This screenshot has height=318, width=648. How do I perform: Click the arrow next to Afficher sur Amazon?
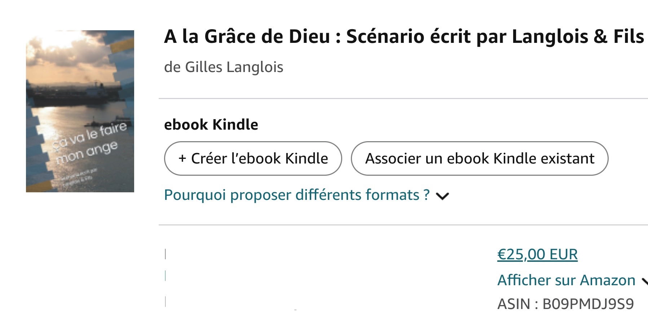[644, 281]
